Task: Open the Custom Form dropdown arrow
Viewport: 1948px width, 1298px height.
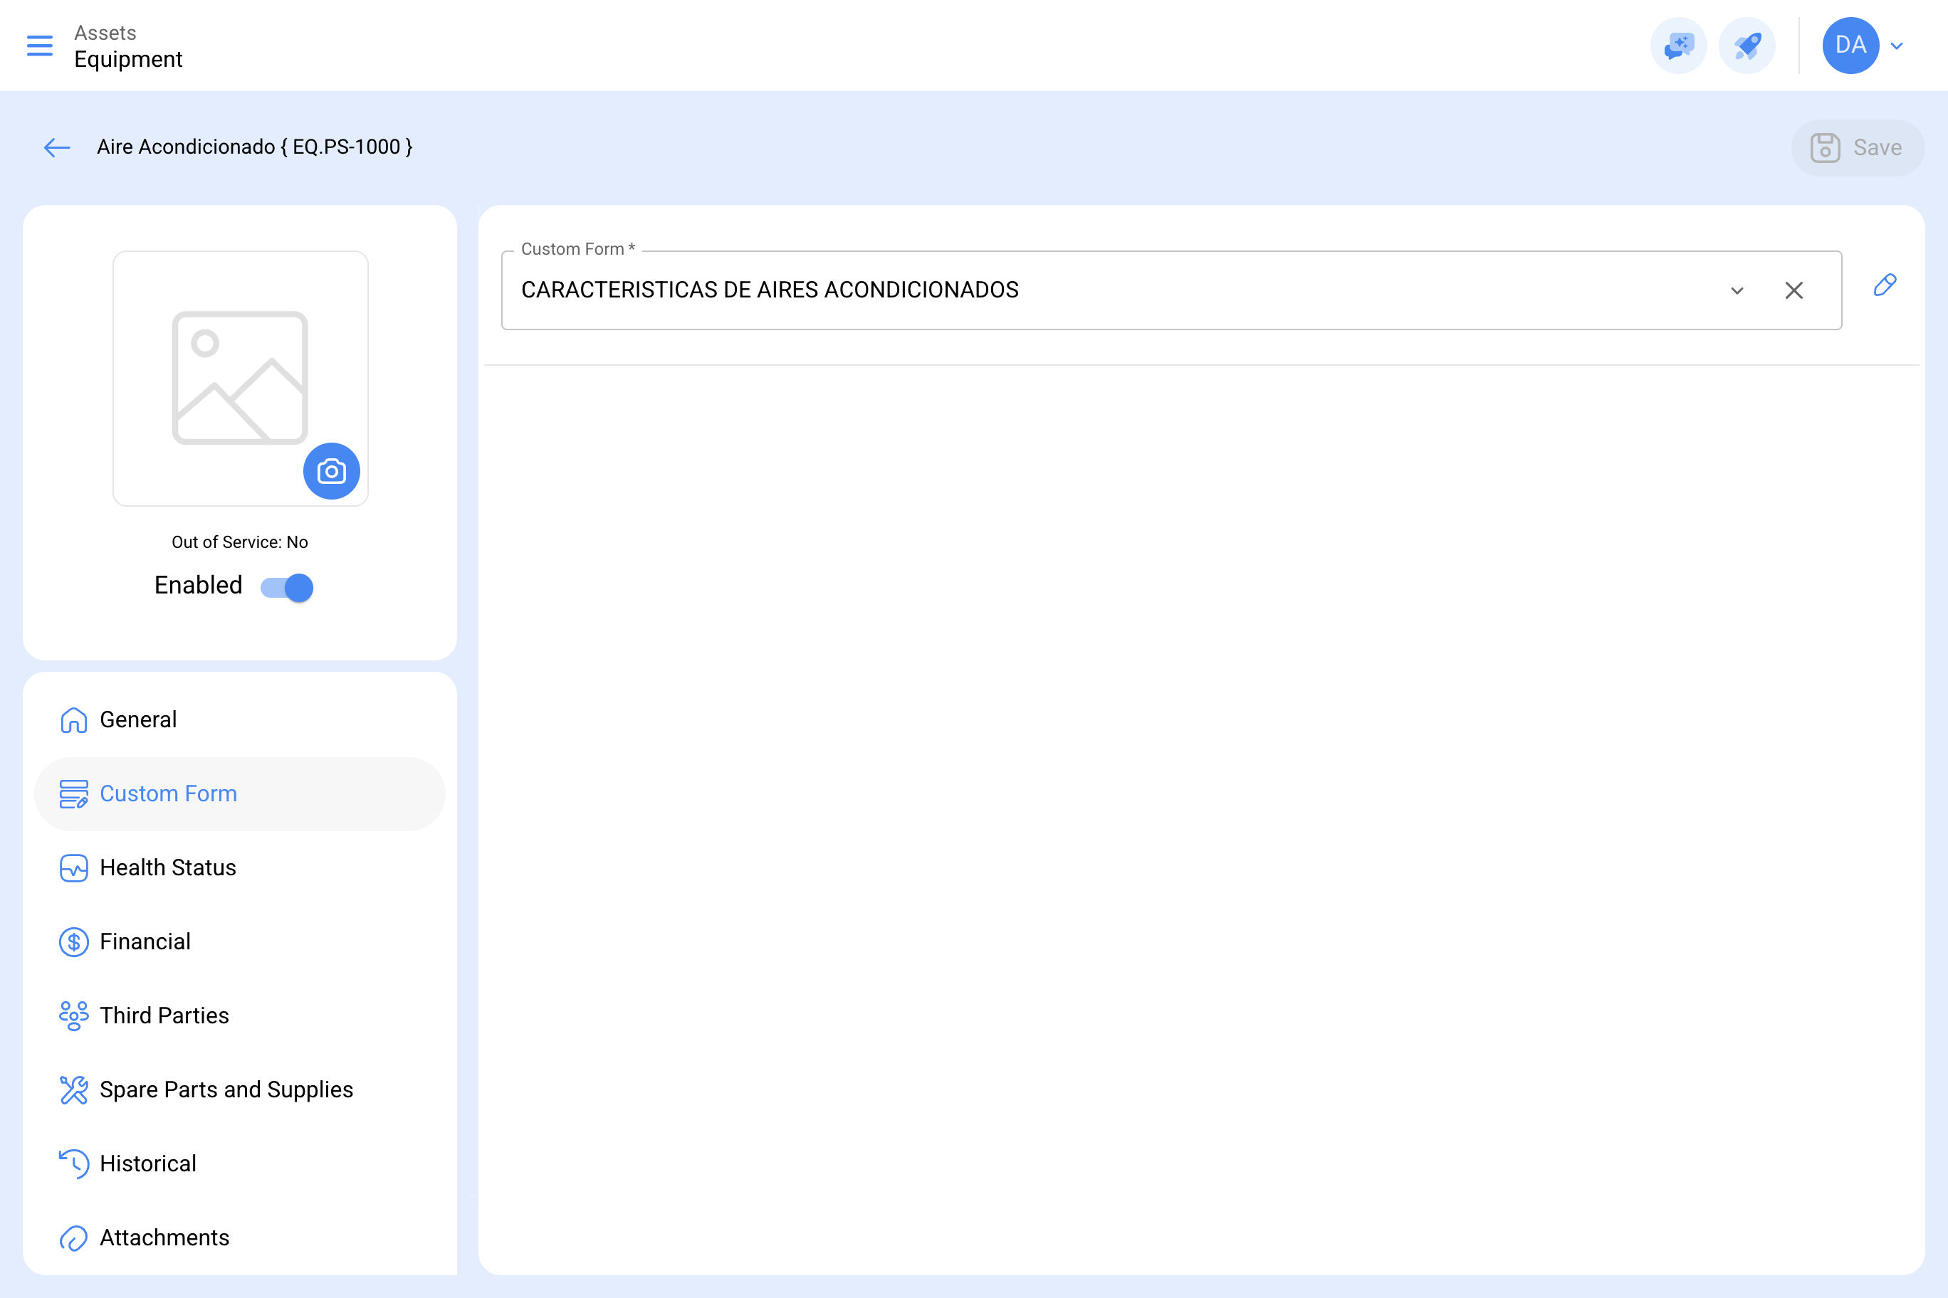Action: coord(1737,290)
